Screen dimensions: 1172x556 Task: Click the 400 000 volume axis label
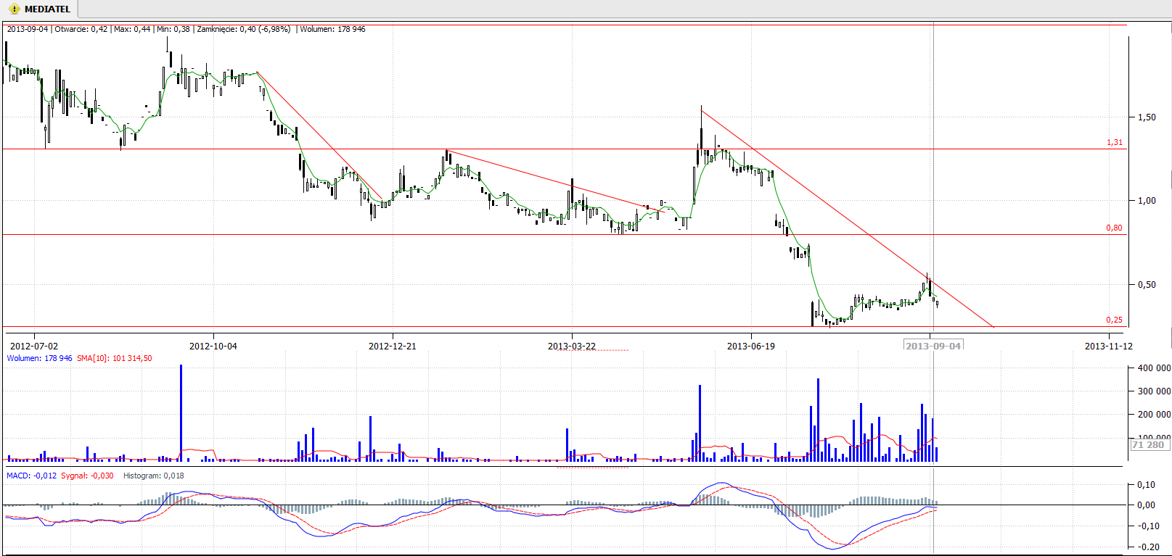[1154, 368]
